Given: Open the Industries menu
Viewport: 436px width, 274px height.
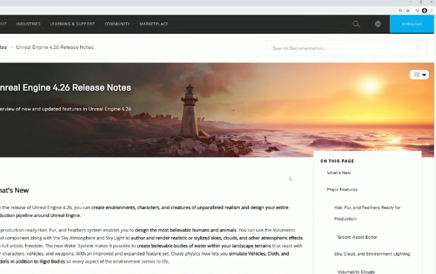Looking at the screenshot, I should pos(28,24).
